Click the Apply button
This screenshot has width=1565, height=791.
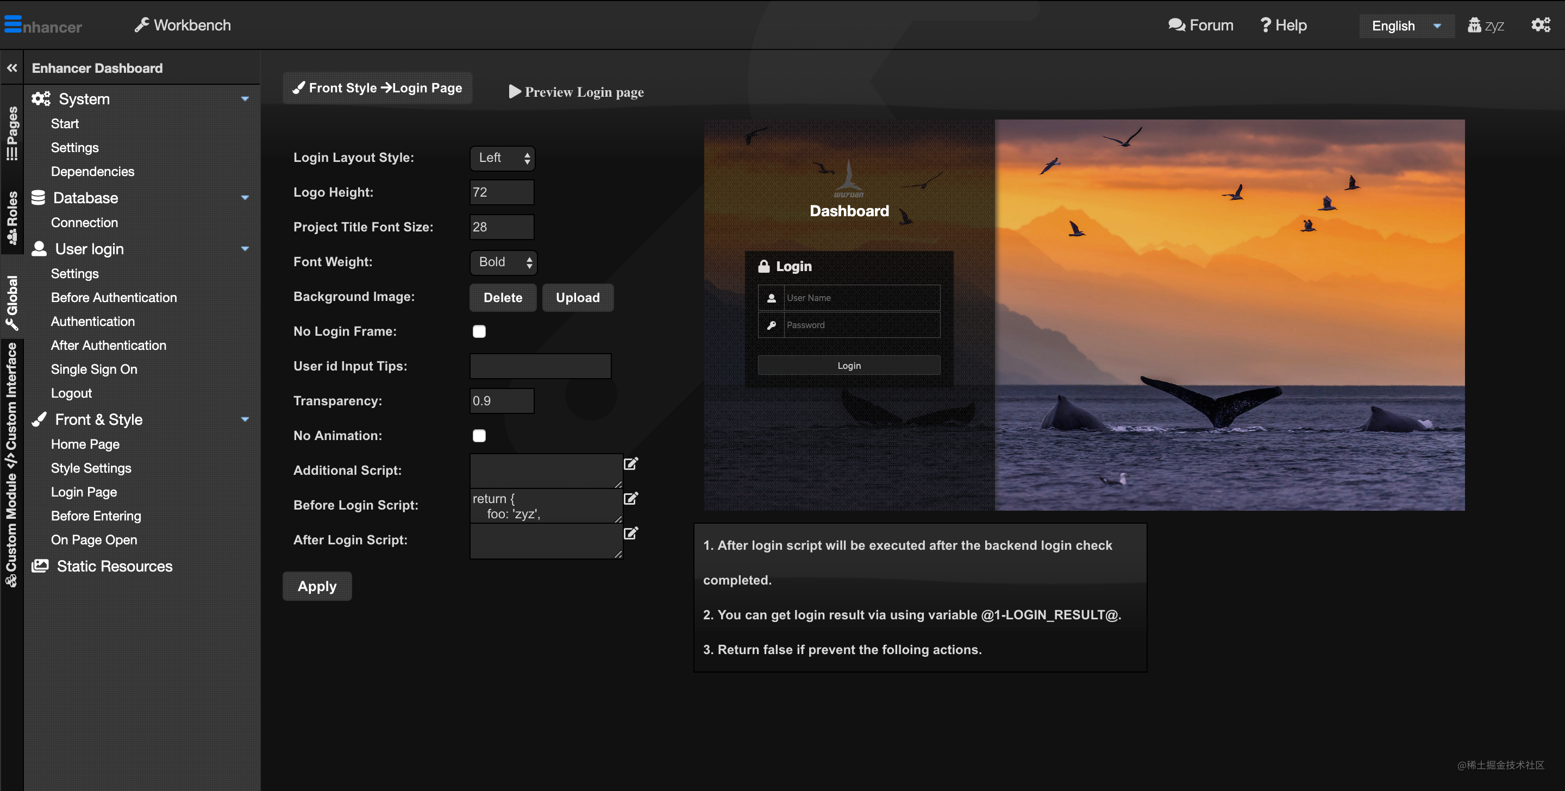317,586
